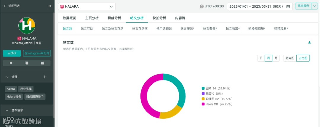Select 帖文收藏* sub-tab
The width and height of the screenshot is (320, 127).
pyautogui.click(x=233, y=28)
